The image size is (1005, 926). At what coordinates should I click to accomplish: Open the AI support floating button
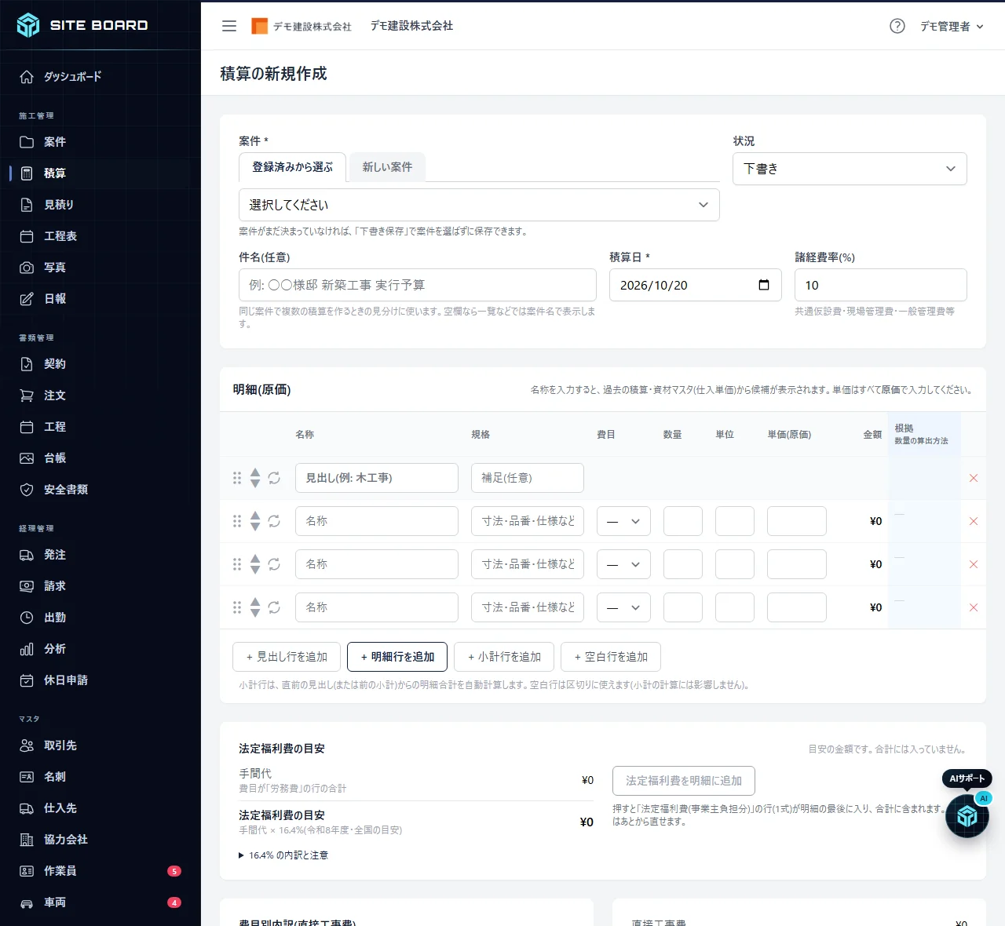click(x=967, y=816)
